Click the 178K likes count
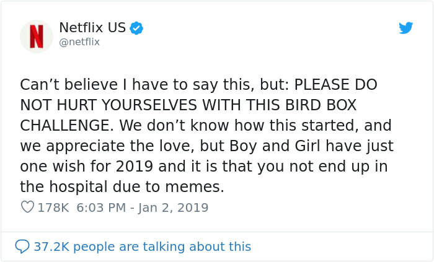Viewport: 434px width, 262px height. point(53,207)
